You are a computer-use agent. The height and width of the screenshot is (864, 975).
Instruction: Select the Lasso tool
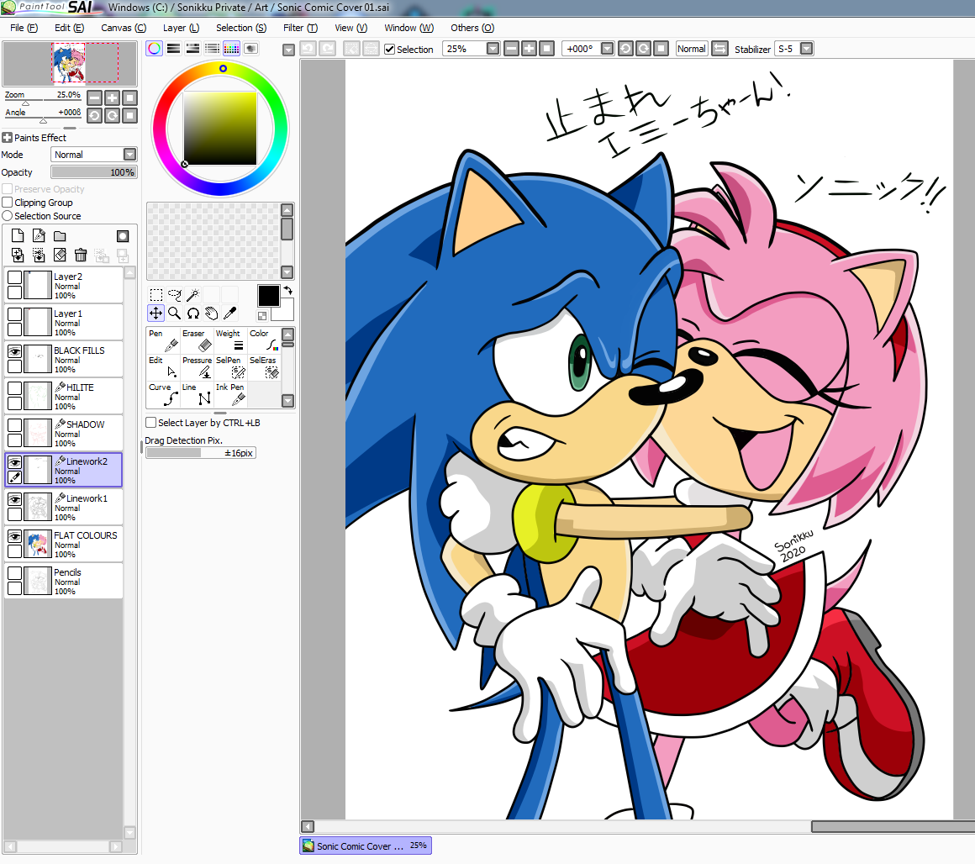click(x=175, y=295)
